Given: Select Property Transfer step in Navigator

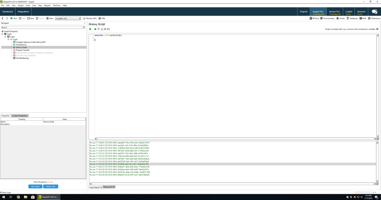Looking at the screenshot, I should tap(22, 50).
